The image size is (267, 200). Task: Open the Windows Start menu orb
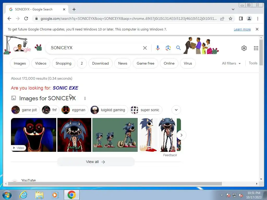(7, 195)
